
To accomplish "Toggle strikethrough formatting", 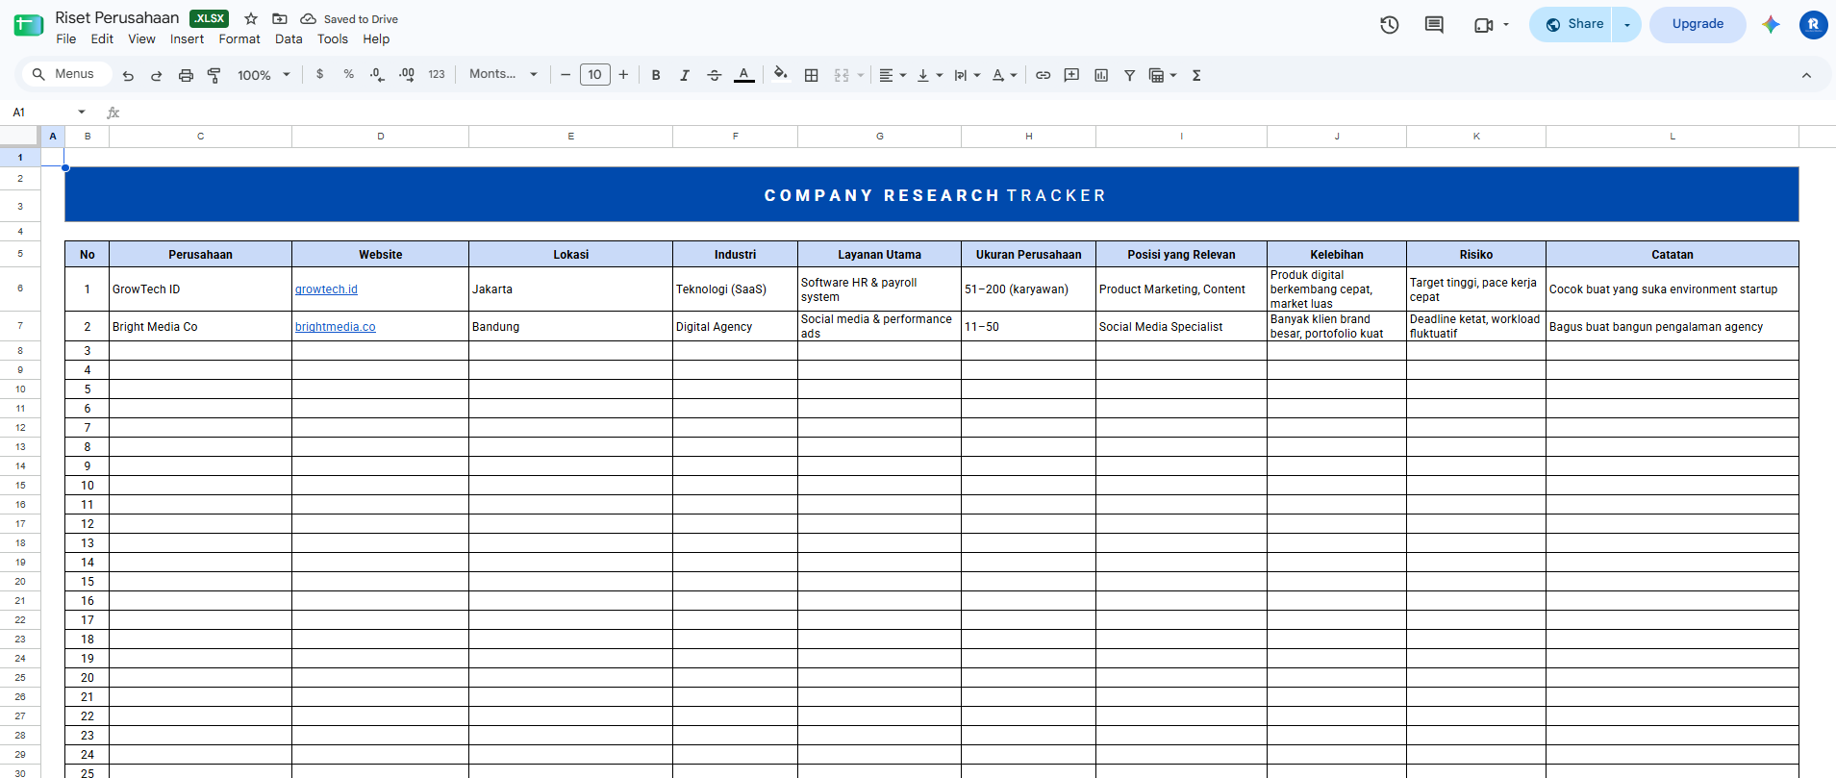I will [x=714, y=75].
